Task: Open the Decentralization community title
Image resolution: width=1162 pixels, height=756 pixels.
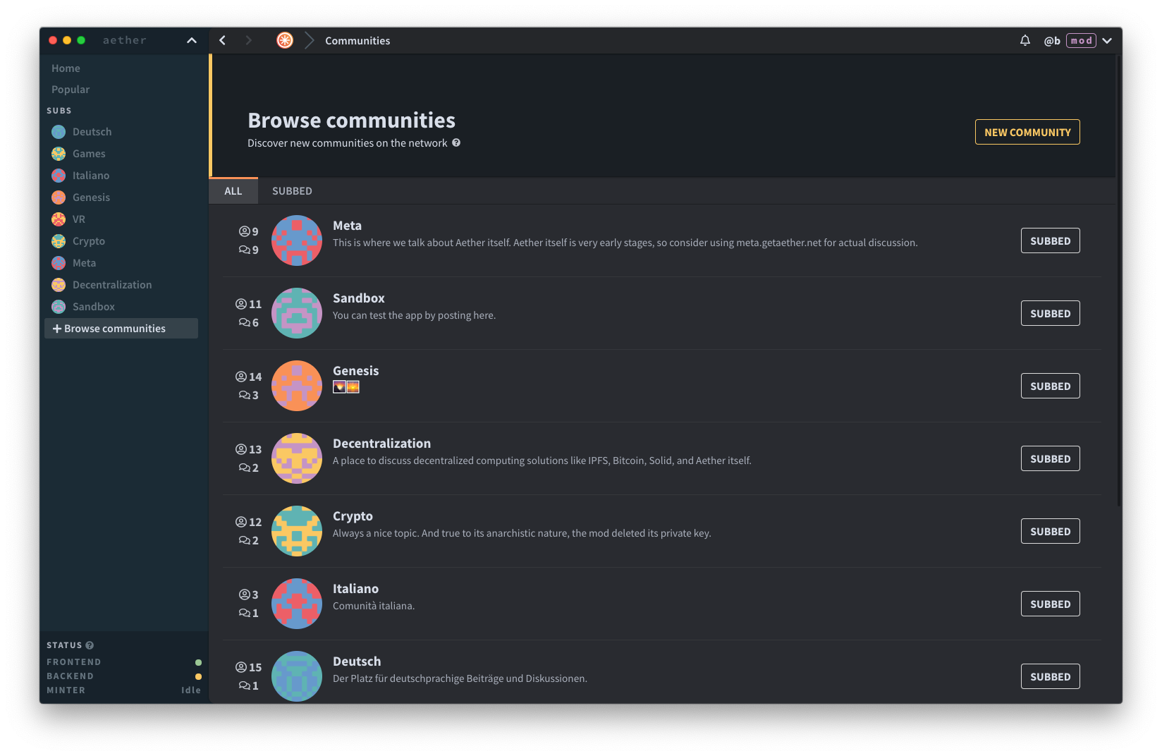Action: tap(381, 444)
